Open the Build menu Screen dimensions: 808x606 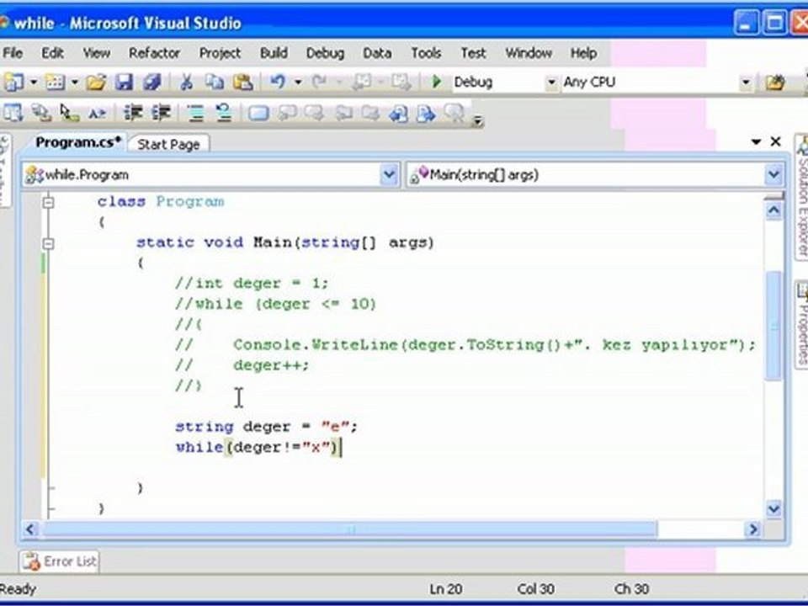pos(274,53)
